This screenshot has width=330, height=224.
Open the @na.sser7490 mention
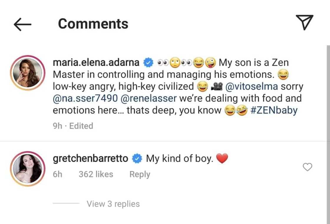85,98
